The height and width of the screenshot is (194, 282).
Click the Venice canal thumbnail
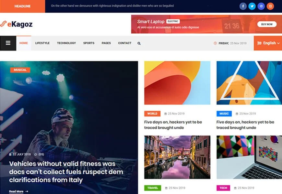177,157
